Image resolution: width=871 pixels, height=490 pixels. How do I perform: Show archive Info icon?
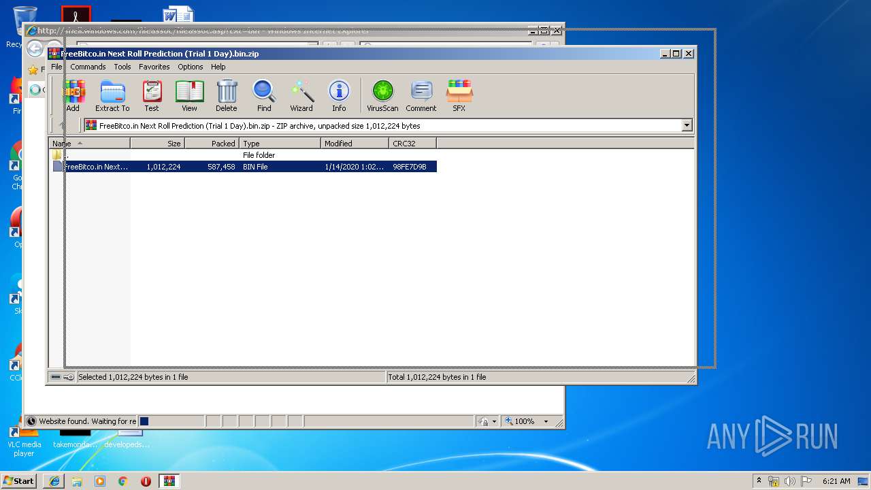click(x=339, y=95)
